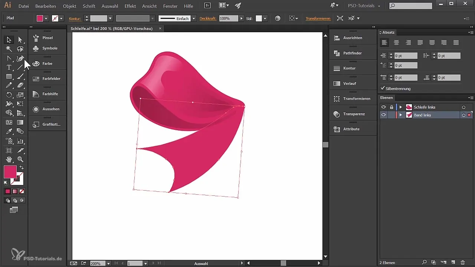Open the Datei menu

tap(24, 6)
